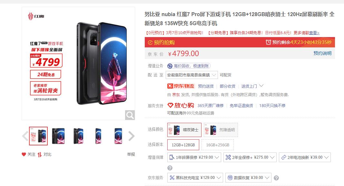Click the red heart 关注 follow icon
This screenshot has width=344, height=186.
[24, 154]
